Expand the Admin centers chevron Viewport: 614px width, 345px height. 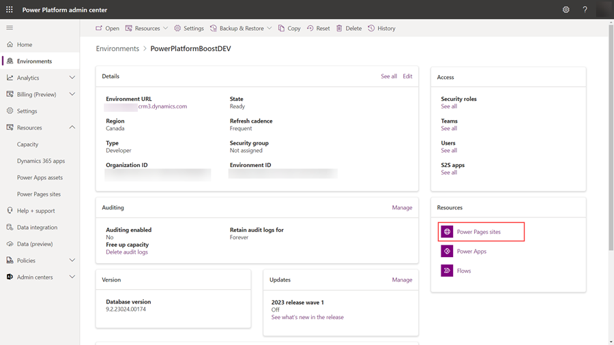72,277
